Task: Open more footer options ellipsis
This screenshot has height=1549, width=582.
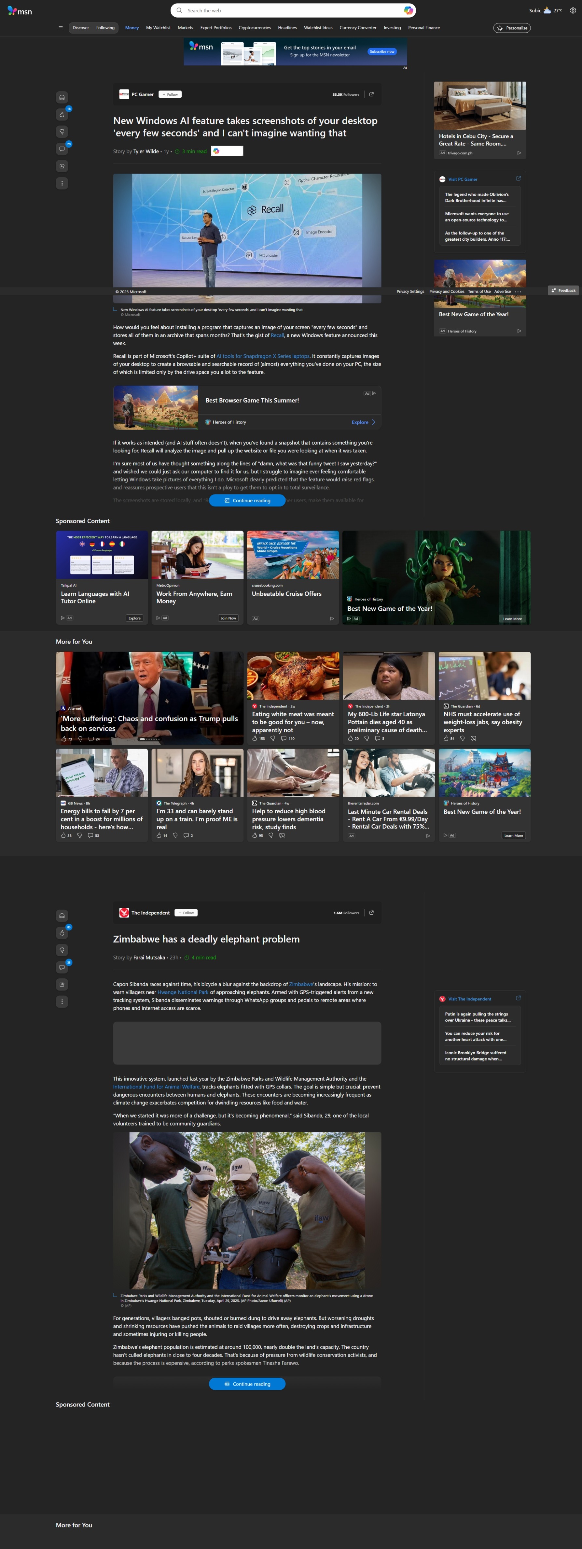Action: 518,291
